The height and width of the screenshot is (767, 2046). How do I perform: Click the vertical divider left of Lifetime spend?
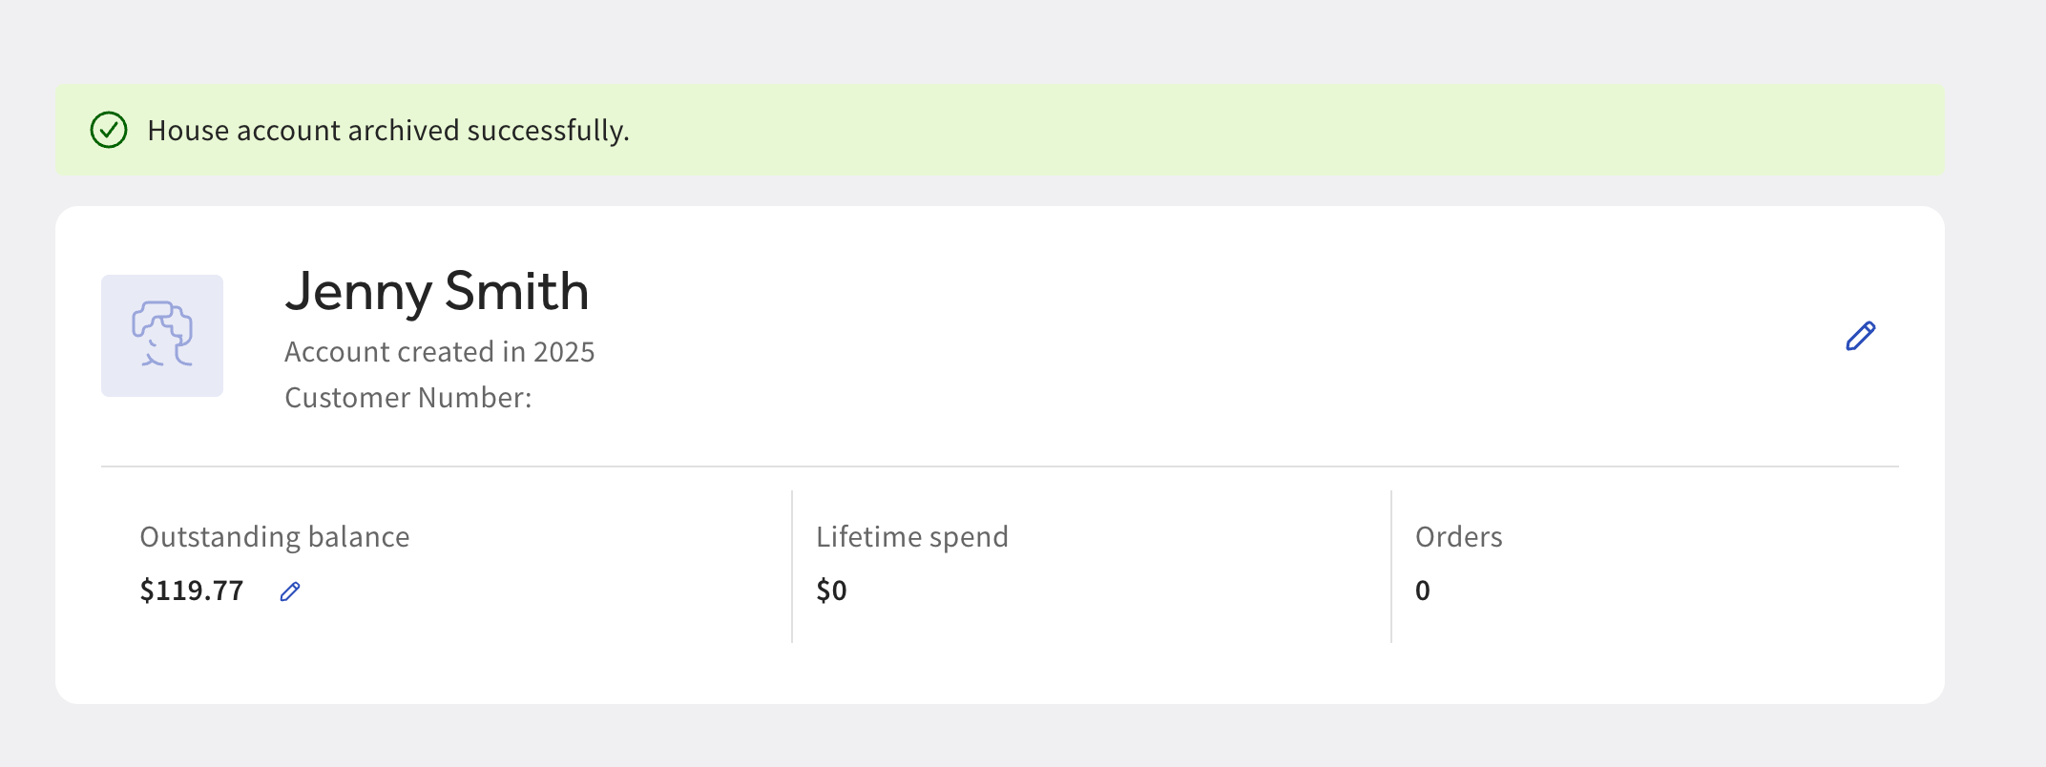click(x=792, y=566)
